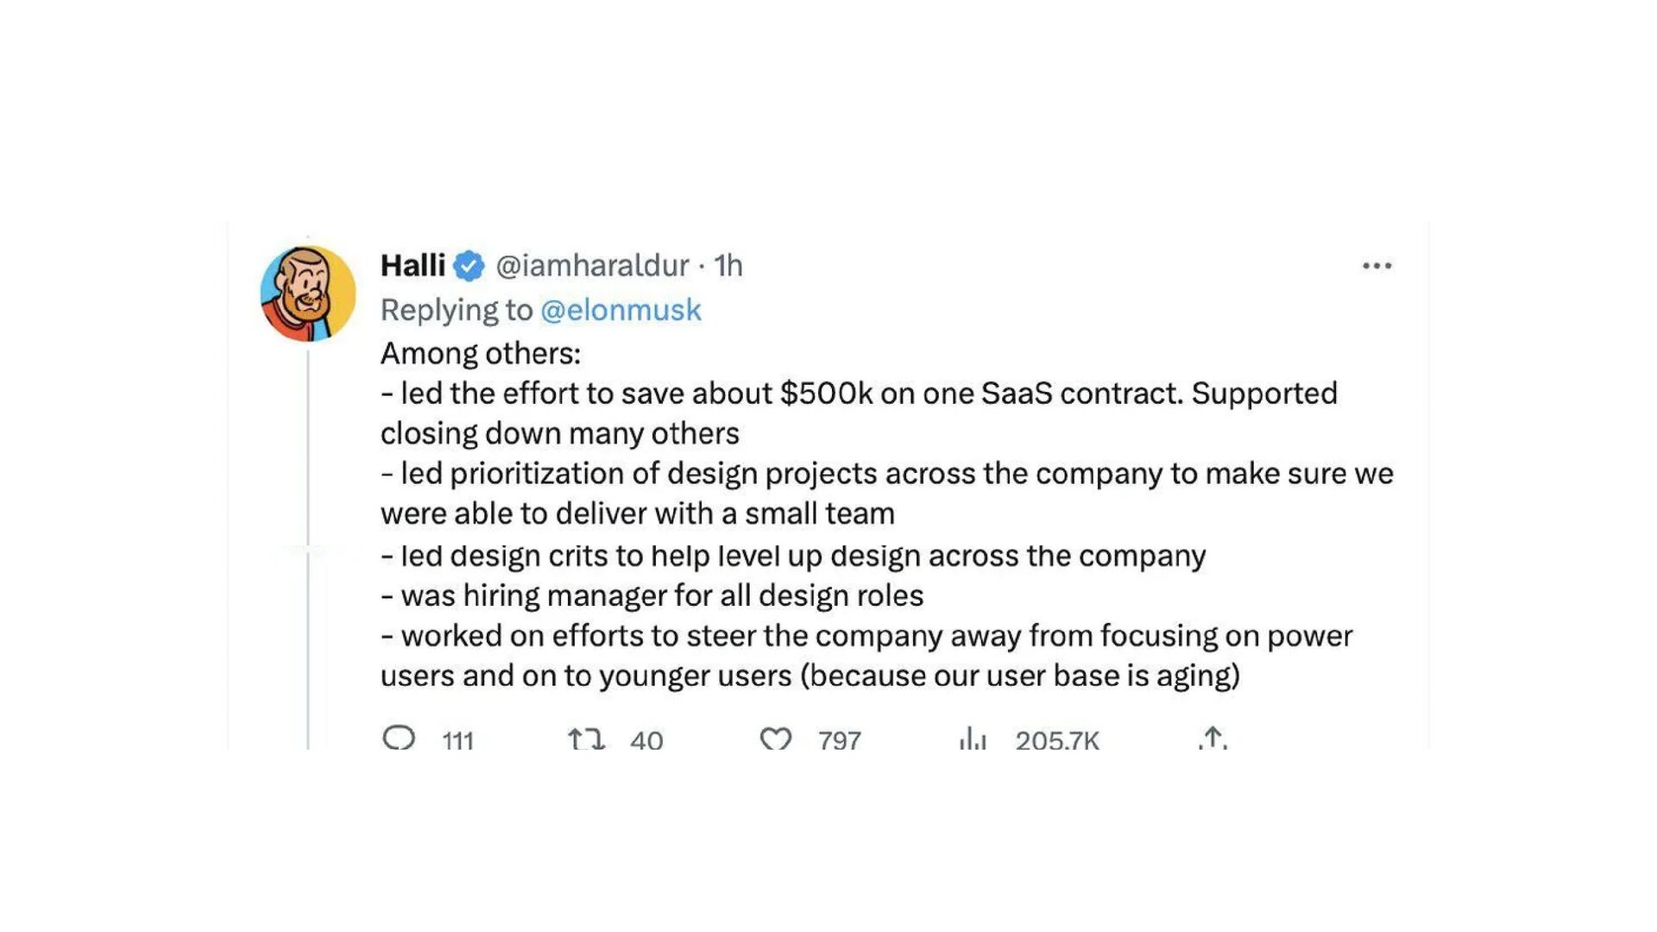Click the share upload arrow icon
The height and width of the screenshot is (932, 1657).
(1212, 738)
